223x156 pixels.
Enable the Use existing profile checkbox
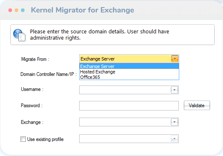tap(23, 139)
